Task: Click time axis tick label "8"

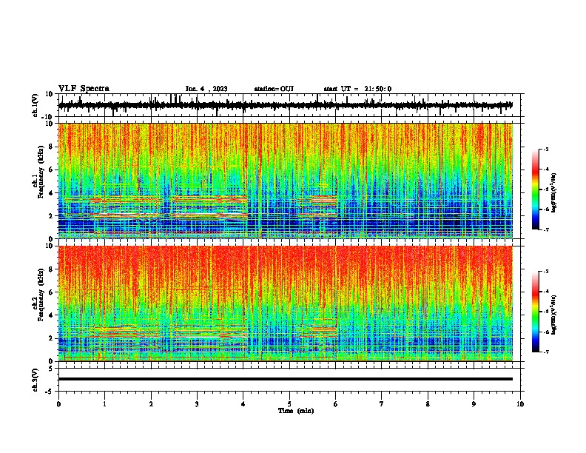Action: 428,404
